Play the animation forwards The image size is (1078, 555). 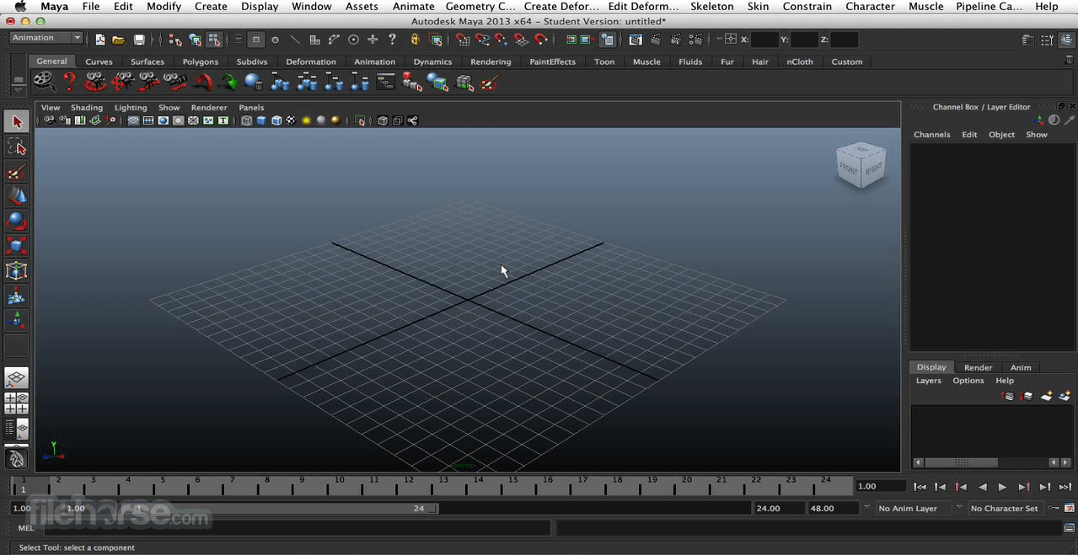[1002, 487]
